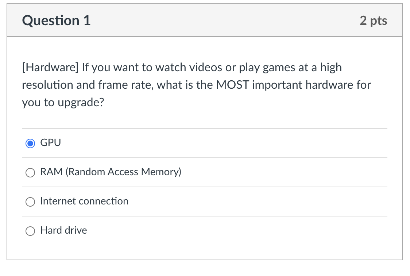Click the Hard drive label text
The height and width of the screenshot is (276, 410).
pos(64,230)
